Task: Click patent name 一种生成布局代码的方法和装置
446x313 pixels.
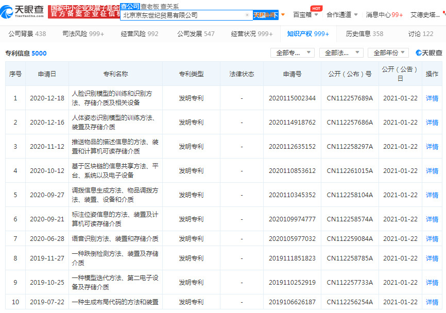Action: tap(115, 302)
